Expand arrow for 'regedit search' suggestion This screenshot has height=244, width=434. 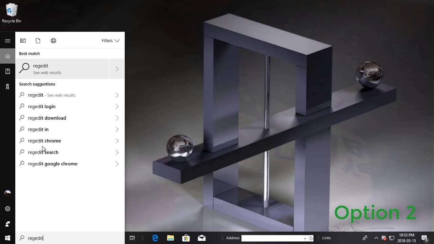coord(117,152)
